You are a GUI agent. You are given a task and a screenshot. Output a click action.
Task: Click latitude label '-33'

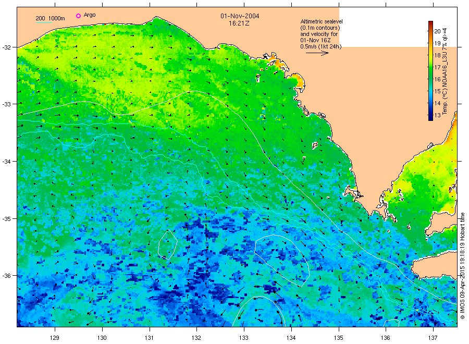(6, 104)
